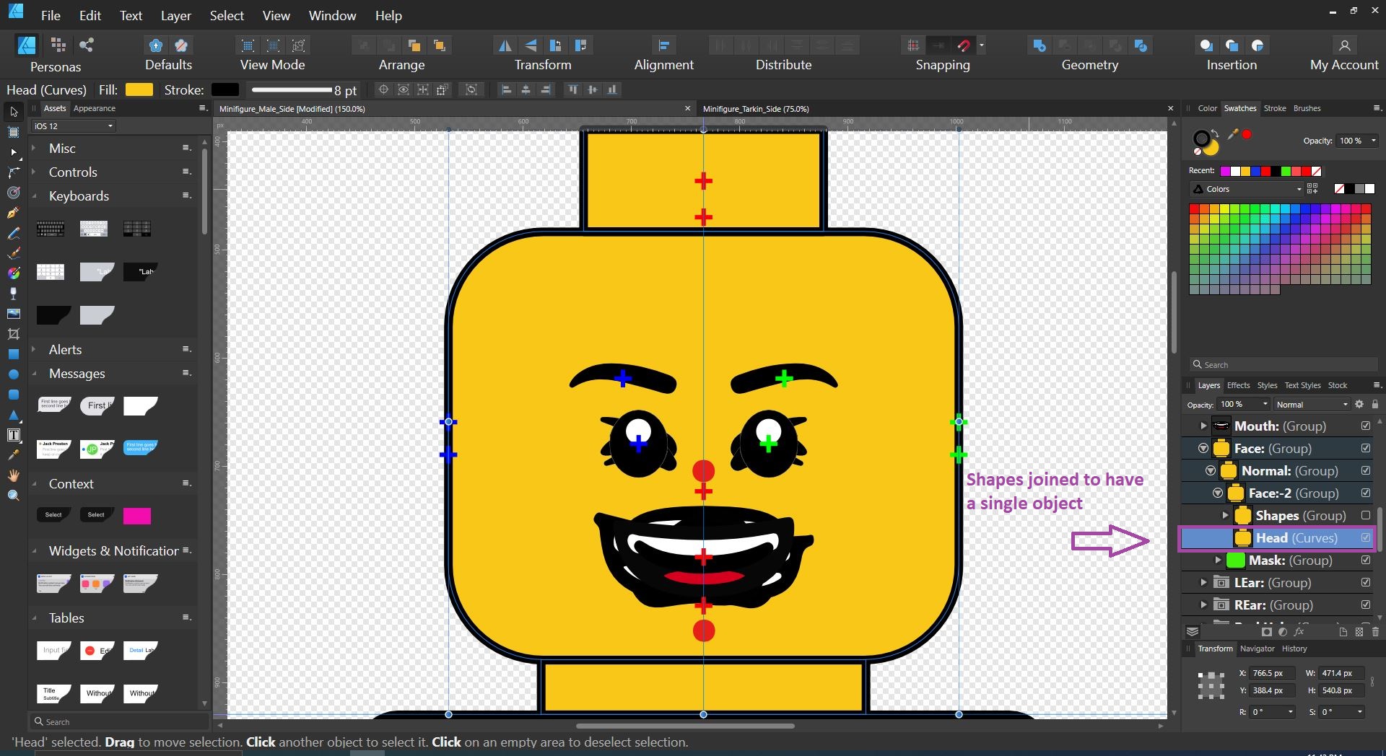Flip the selection horizontally
The height and width of the screenshot is (756, 1386).
(505, 45)
